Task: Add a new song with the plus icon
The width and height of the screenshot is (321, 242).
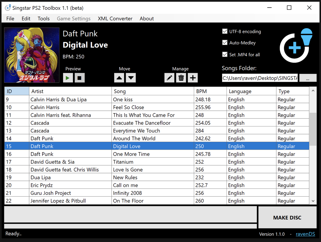Action: 193,78
